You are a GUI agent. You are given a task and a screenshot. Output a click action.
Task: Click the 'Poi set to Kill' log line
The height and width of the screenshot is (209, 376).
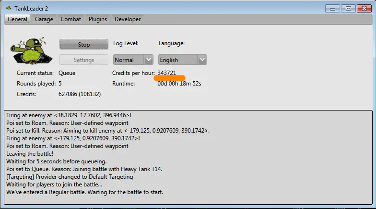(108, 131)
